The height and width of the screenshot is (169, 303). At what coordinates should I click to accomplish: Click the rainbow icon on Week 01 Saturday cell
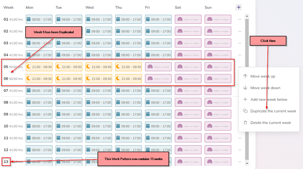180,19
